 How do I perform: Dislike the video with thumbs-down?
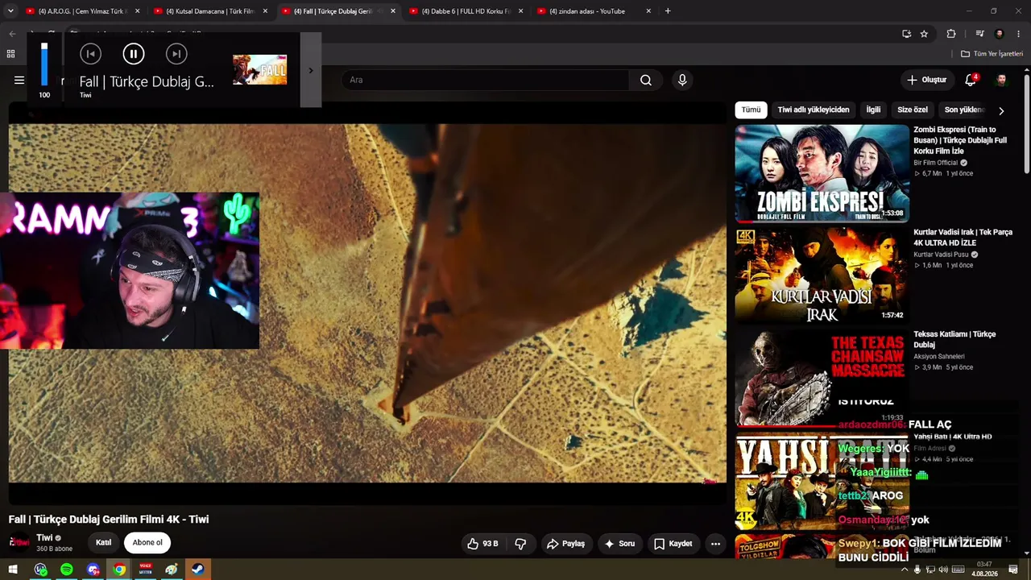click(520, 544)
